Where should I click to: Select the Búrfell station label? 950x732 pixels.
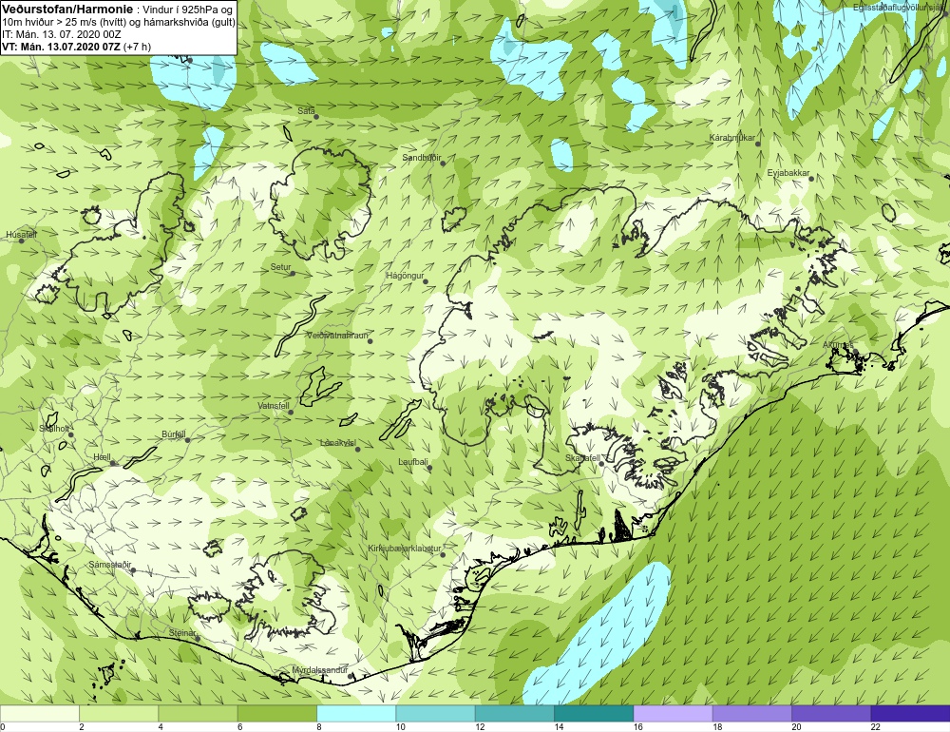pyautogui.click(x=174, y=434)
